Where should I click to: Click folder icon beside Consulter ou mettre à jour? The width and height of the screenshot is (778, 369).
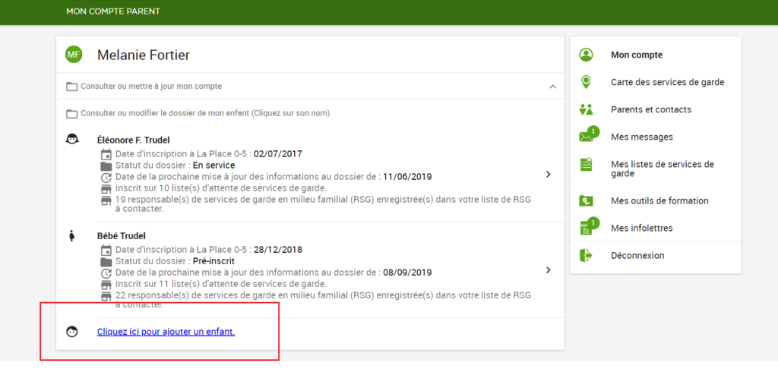click(x=72, y=87)
